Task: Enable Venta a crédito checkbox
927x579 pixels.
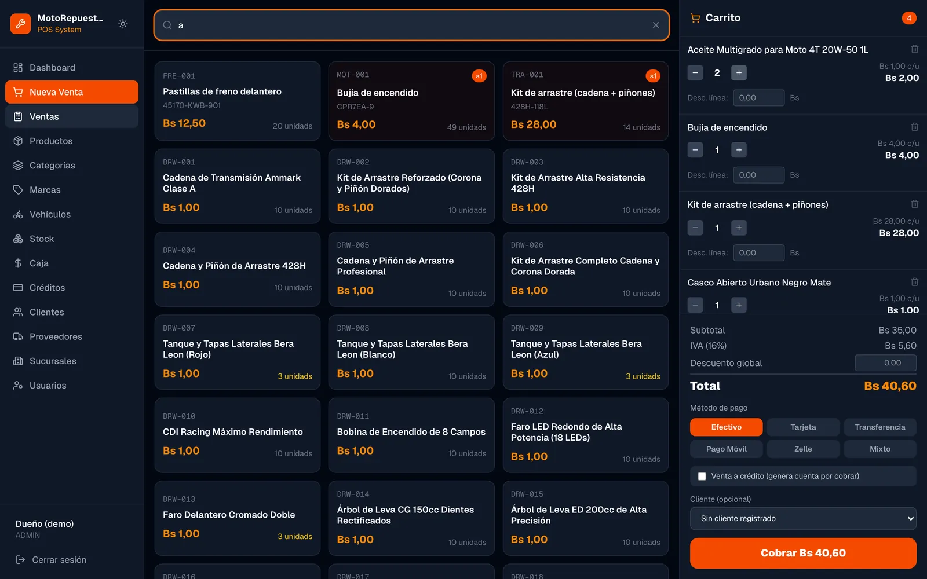Action: point(702,477)
